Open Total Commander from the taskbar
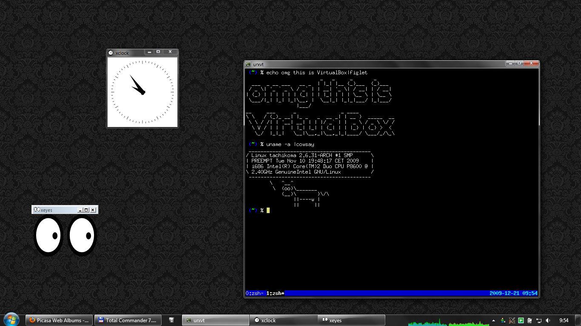Screen dimensions: 581x326 [x=128, y=320]
